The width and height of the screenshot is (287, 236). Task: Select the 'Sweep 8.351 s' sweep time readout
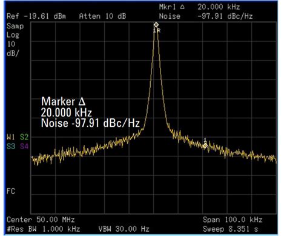[x=231, y=229]
